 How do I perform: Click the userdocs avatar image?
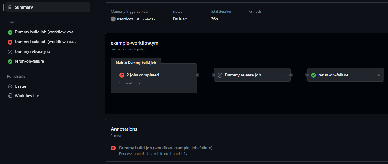point(113,19)
